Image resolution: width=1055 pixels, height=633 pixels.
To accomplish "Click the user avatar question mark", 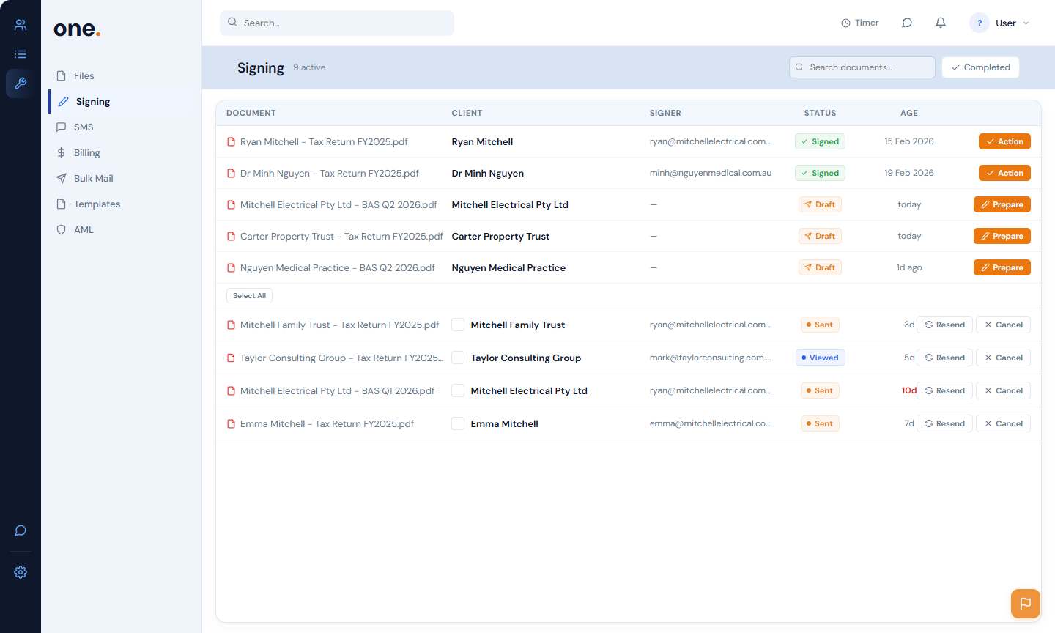I will point(980,23).
